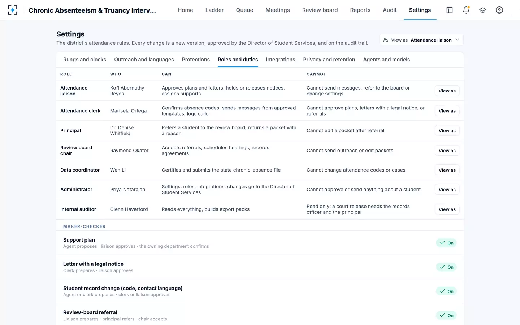Go to the Home nav item
Screen dimensions: 520x325
tap(185, 10)
